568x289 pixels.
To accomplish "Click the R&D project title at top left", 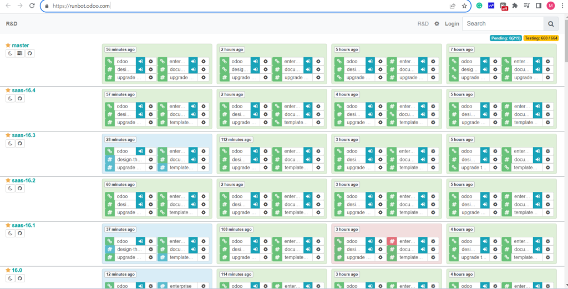I will click(12, 24).
